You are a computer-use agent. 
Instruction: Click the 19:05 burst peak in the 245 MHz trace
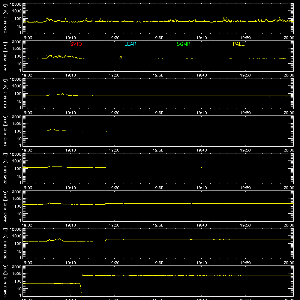[47, 18]
